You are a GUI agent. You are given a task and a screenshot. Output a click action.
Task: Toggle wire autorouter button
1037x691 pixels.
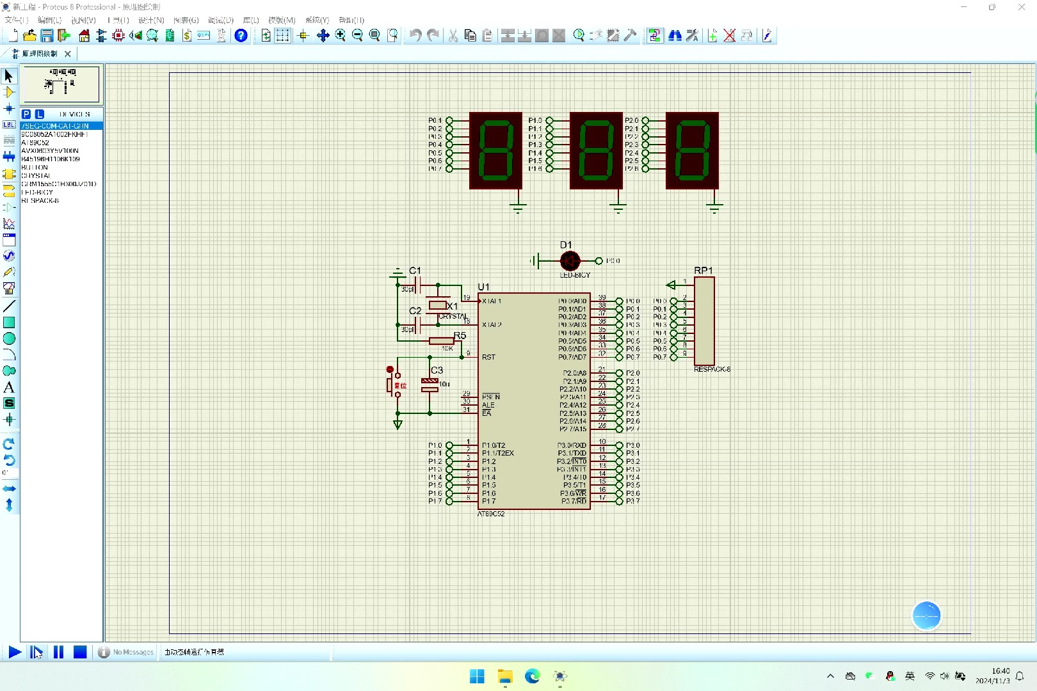coord(654,36)
